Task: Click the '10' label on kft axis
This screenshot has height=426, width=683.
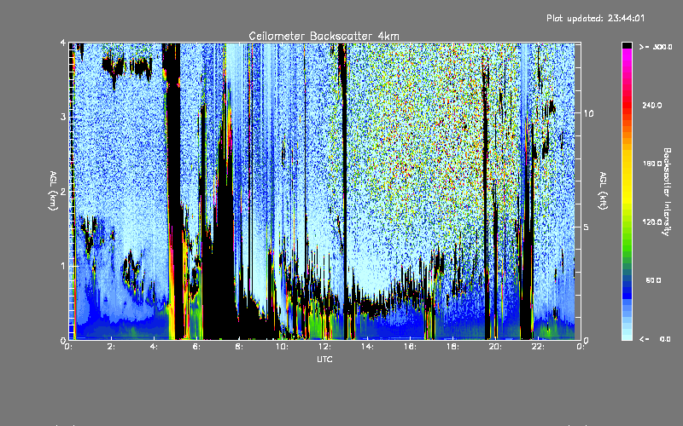Action: tap(588, 113)
